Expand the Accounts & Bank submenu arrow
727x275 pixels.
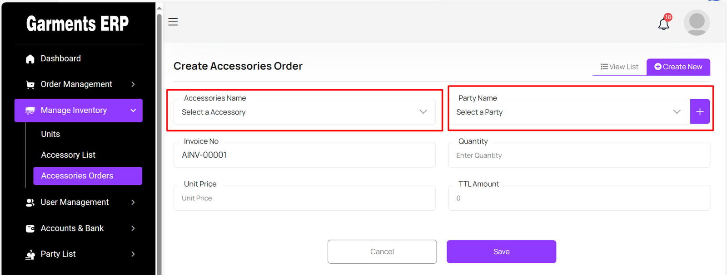133,228
